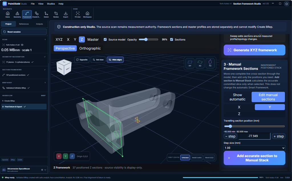
Task: Collapse the Section Framework section
Action: click(45, 70)
